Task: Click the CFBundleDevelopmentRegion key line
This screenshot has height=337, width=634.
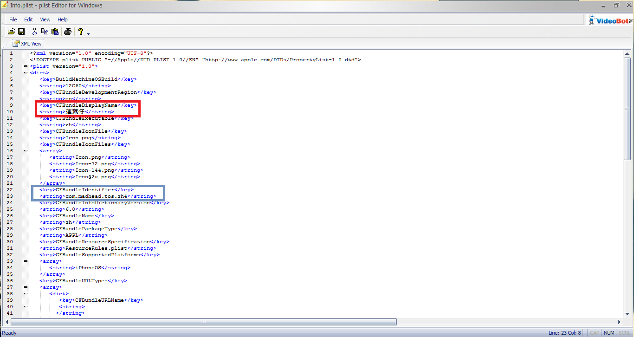Action: pyautogui.click(x=98, y=92)
